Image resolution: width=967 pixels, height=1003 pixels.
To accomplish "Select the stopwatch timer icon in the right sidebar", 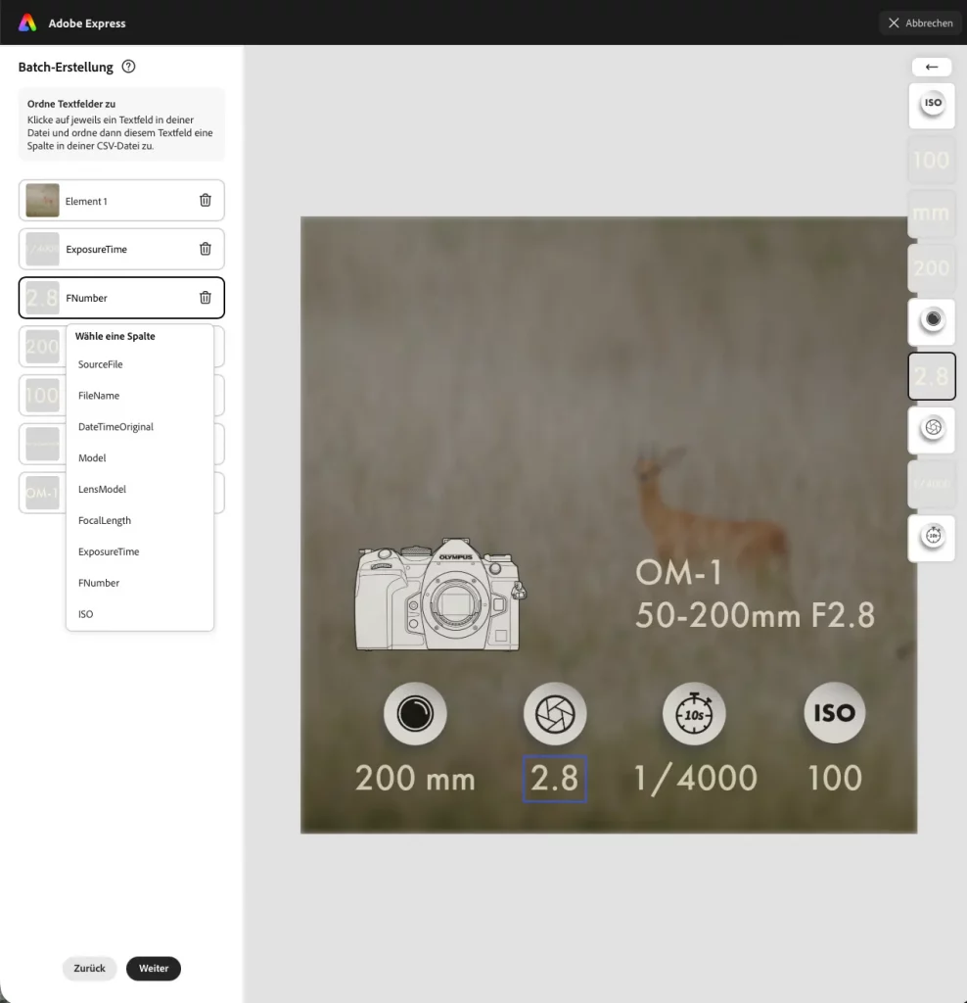I will click(931, 537).
